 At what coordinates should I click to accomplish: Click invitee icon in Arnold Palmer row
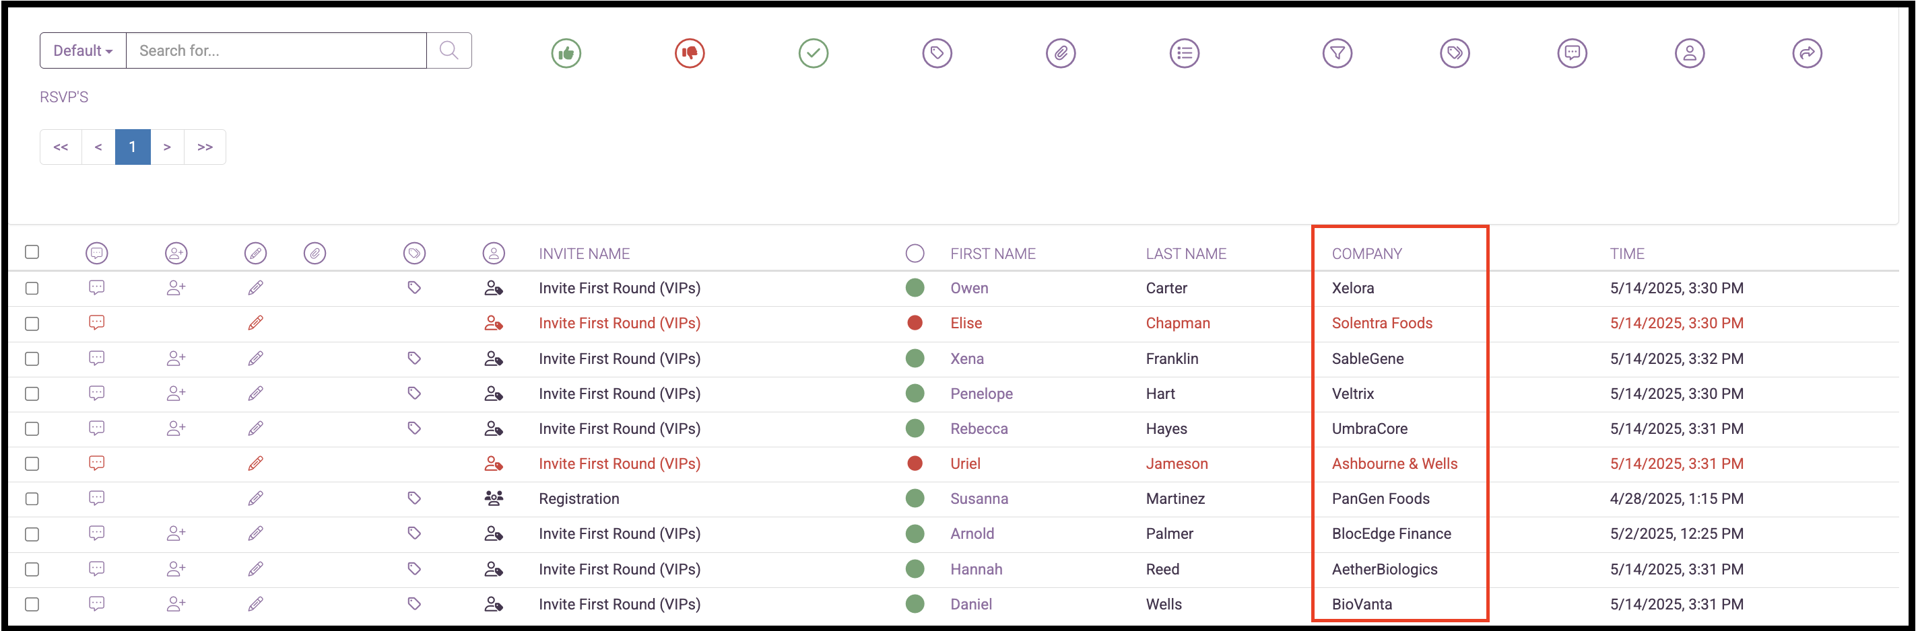494,533
